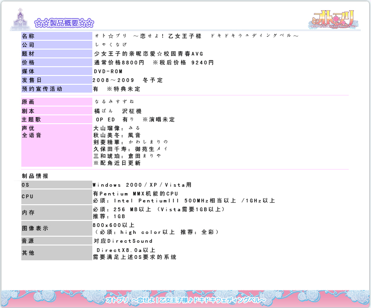Click the text 对应DirectSound
The height and width of the screenshot is (308, 371).
[123, 241]
